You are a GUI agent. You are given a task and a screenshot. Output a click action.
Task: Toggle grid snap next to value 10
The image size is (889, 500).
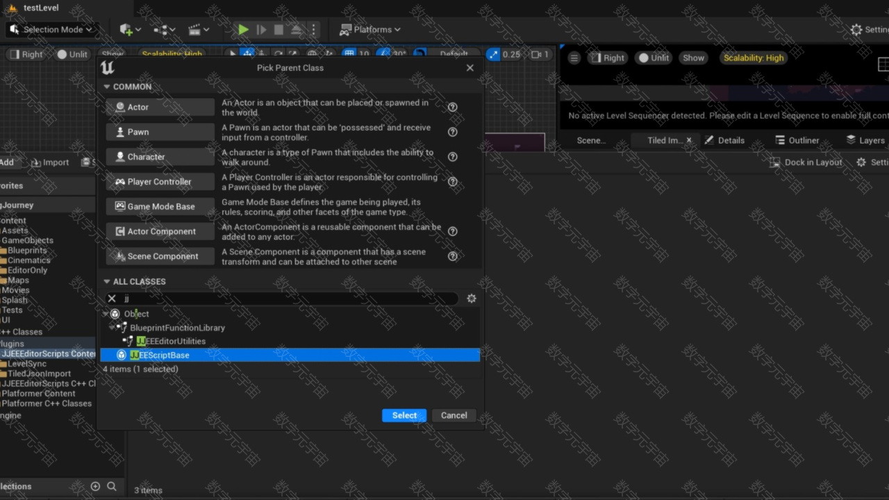tap(349, 53)
